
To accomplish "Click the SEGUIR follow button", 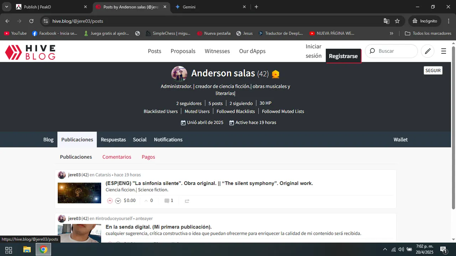I will tap(433, 70).
